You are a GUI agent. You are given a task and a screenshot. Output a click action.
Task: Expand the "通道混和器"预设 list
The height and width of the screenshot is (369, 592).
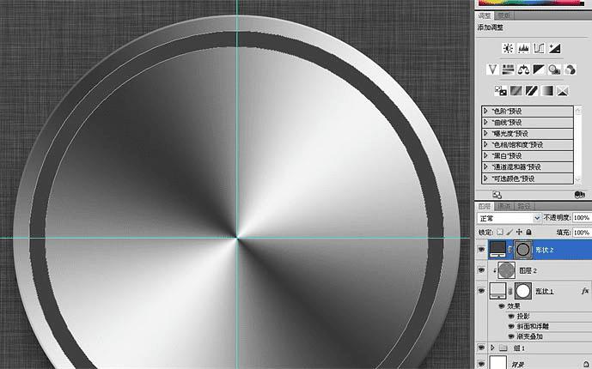pos(486,166)
